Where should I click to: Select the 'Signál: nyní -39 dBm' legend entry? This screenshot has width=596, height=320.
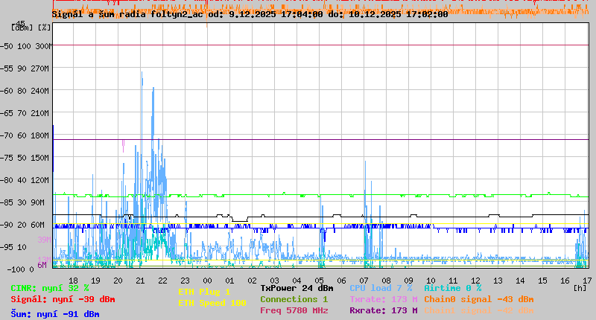(x=63, y=299)
